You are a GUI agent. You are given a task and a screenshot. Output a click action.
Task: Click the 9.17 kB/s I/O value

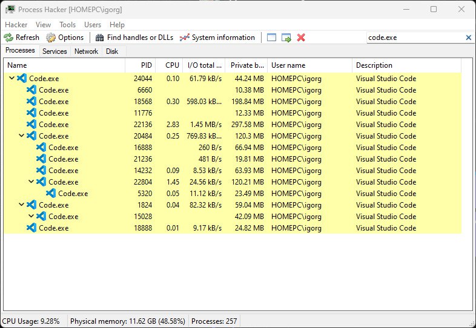tap(207, 228)
